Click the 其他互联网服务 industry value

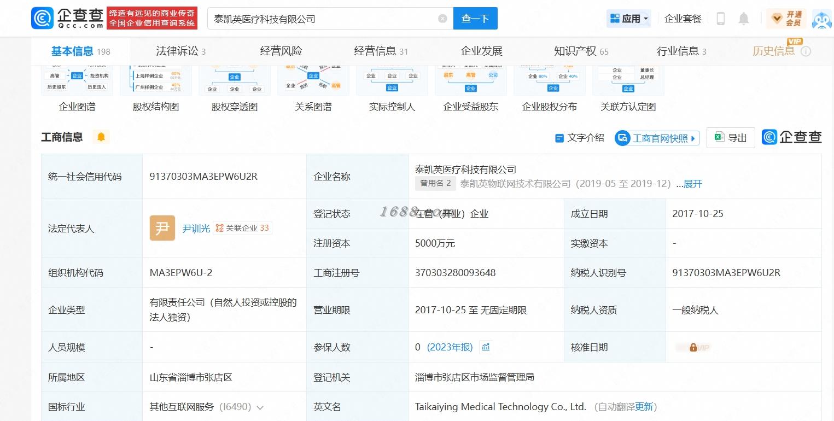(x=182, y=407)
